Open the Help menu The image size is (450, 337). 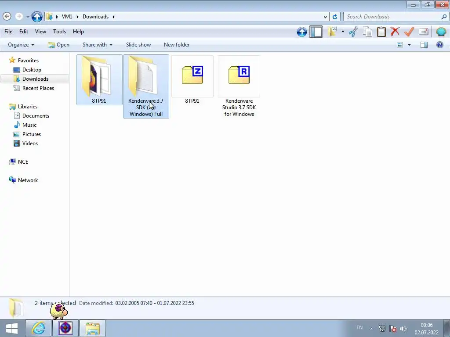(x=78, y=32)
